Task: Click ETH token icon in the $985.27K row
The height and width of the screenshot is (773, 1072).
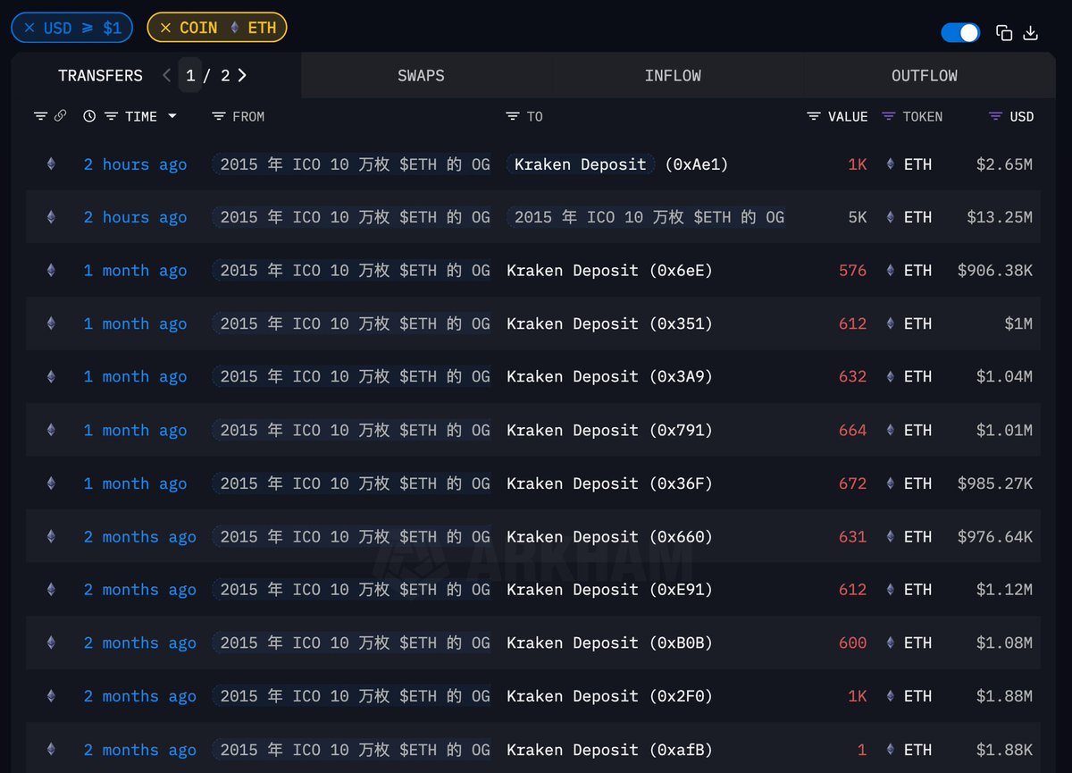Action: (890, 483)
